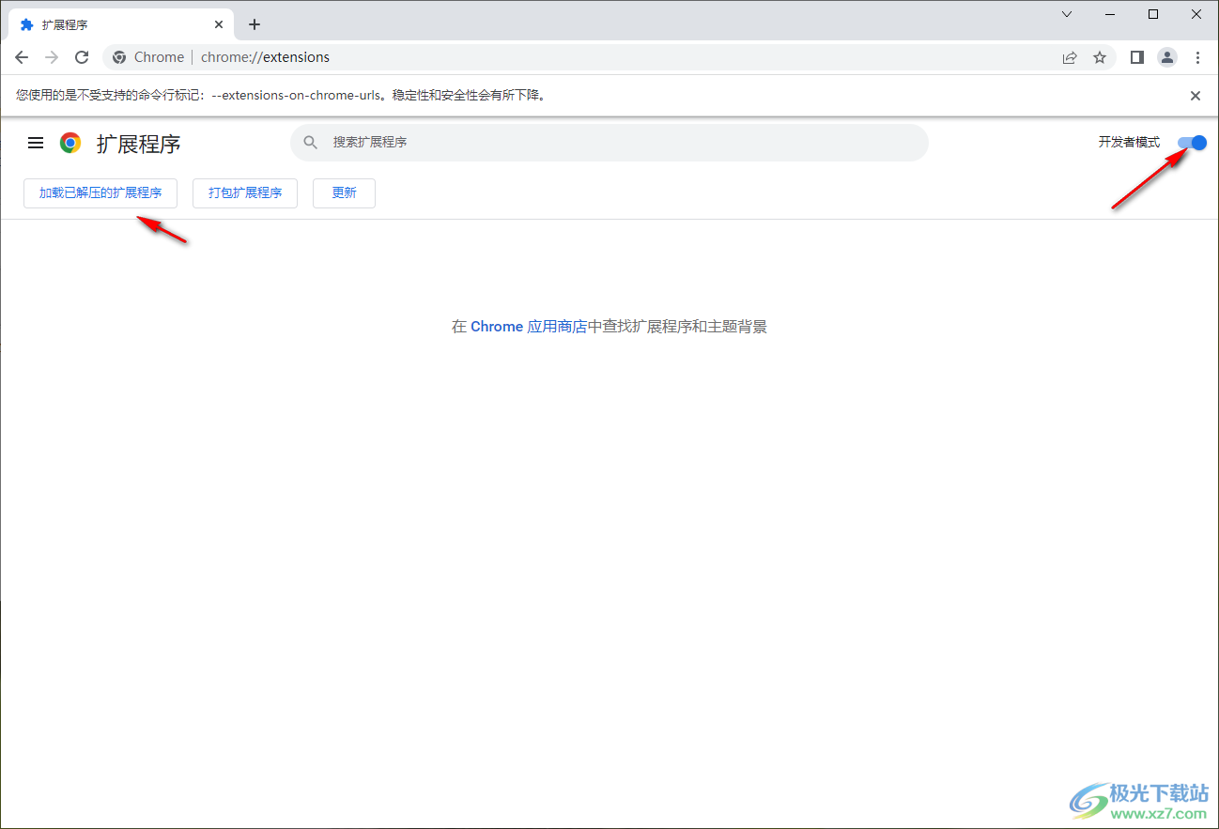This screenshot has width=1219, height=829.
Task: Close the Chrome window
Action: [1196, 14]
